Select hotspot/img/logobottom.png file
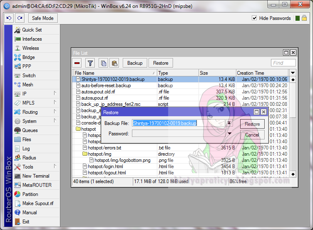The height and width of the screenshot is (230, 313). [181, 160]
